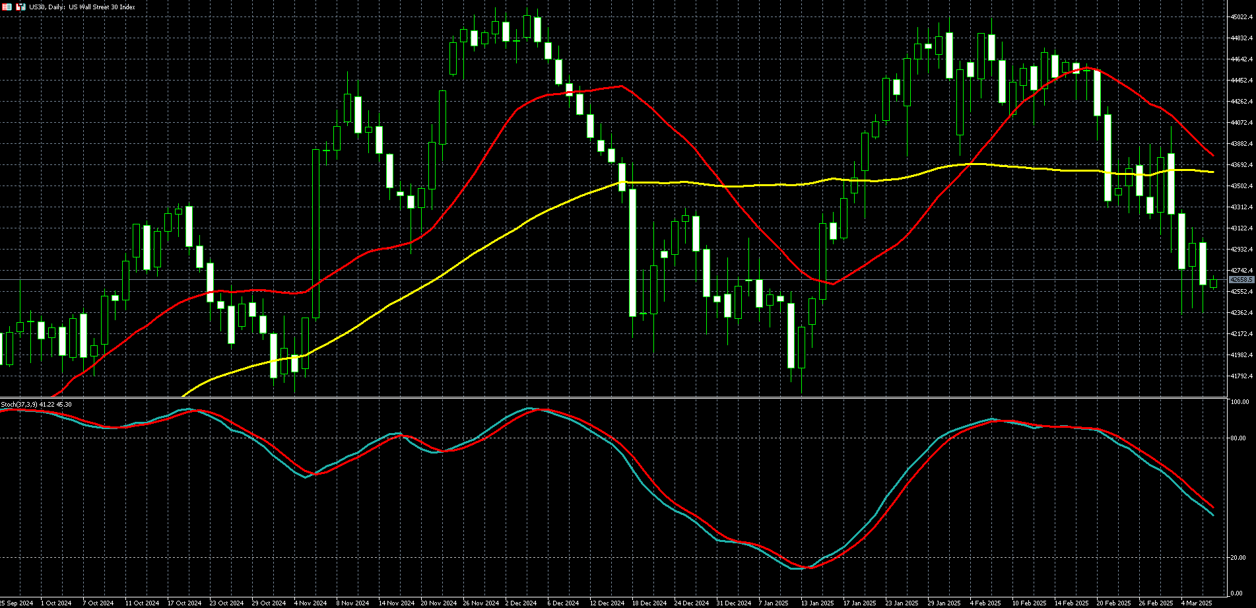
Task: Click the 41792.4 price scale label
Action: [1241, 376]
